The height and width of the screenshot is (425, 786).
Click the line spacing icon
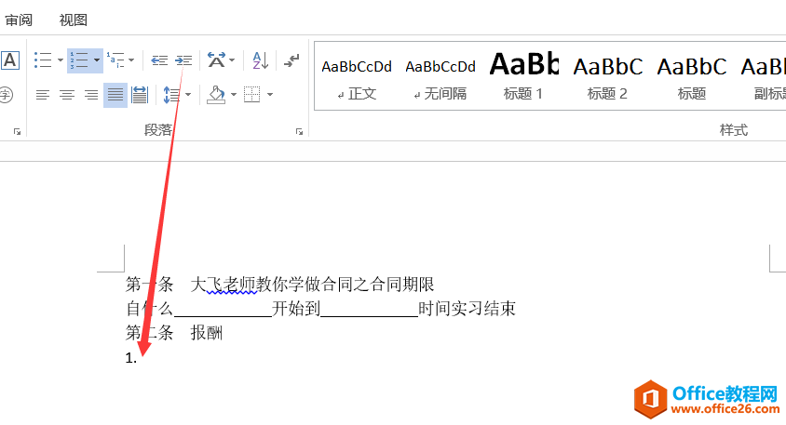click(x=171, y=95)
